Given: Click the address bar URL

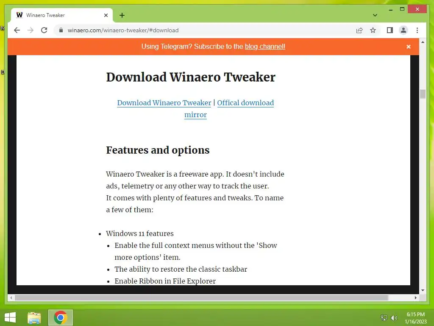Looking at the screenshot, I should pyautogui.click(x=123, y=30).
